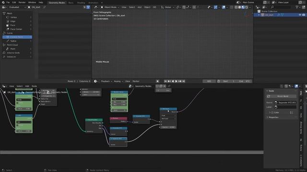Open timeline Playback dropdown

[106, 81]
